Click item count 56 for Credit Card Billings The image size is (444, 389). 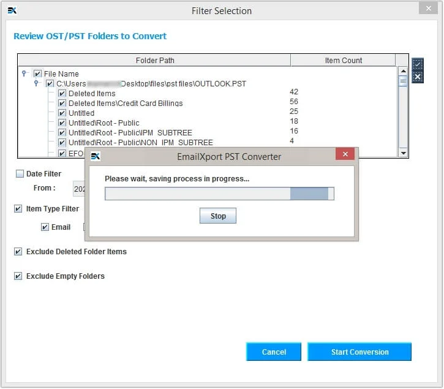pos(294,102)
